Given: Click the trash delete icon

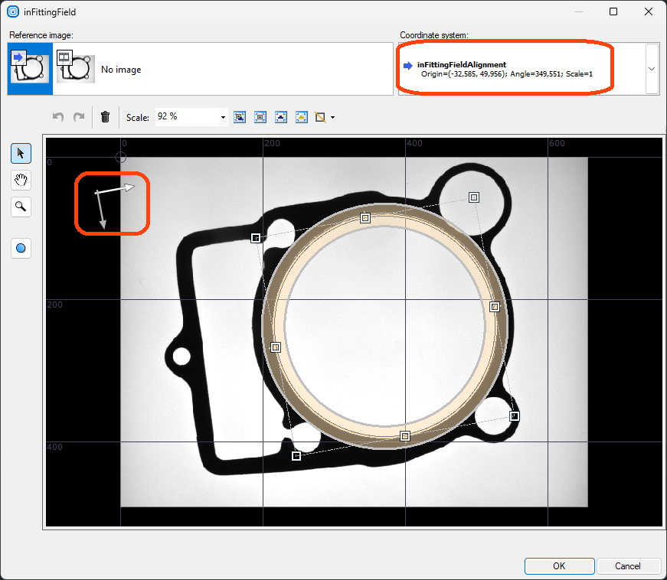Looking at the screenshot, I should [106, 117].
